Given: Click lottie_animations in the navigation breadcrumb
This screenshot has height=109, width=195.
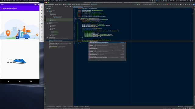Looking at the screenshot, I should point(50,5).
